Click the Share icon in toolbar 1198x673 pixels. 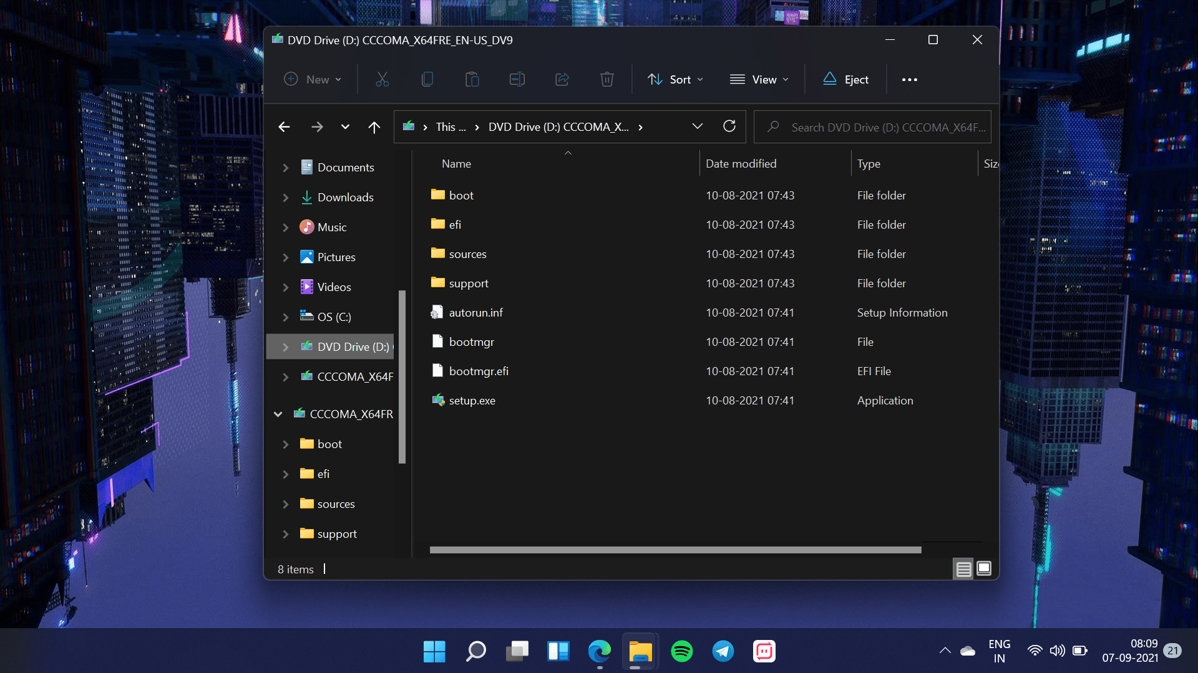click(562, 80)
